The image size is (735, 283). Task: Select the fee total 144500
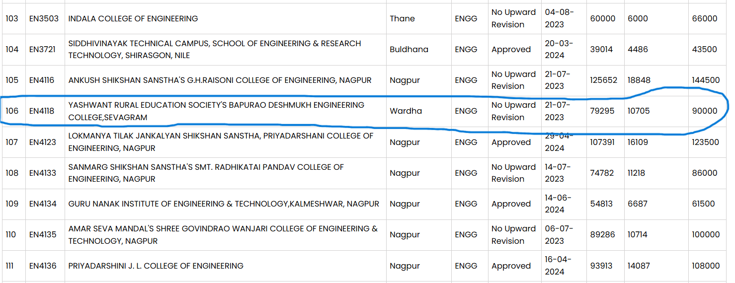[706, 80]
